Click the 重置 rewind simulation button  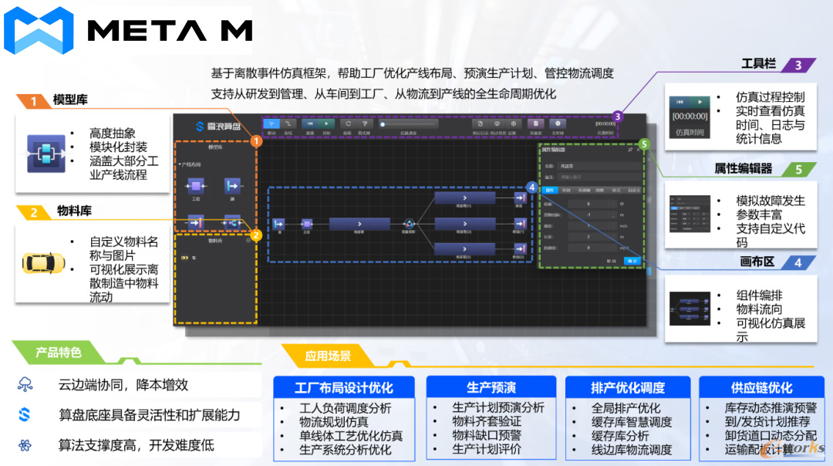pyautogui.click(x=310, y=123)
